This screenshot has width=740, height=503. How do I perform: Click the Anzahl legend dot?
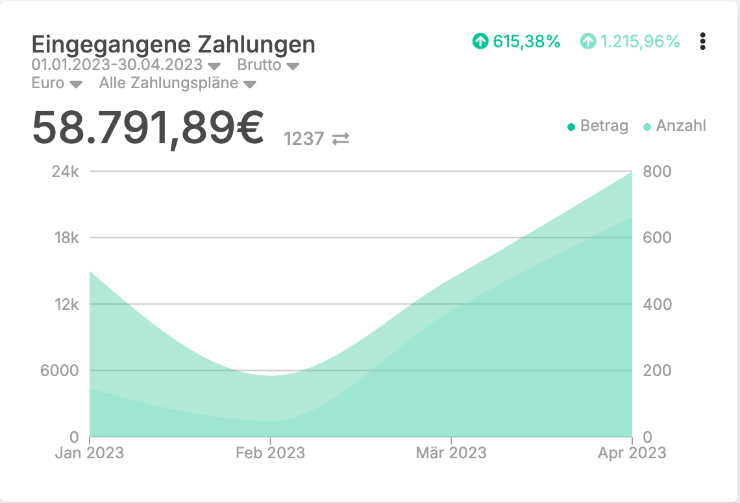[x=647, y=127]
